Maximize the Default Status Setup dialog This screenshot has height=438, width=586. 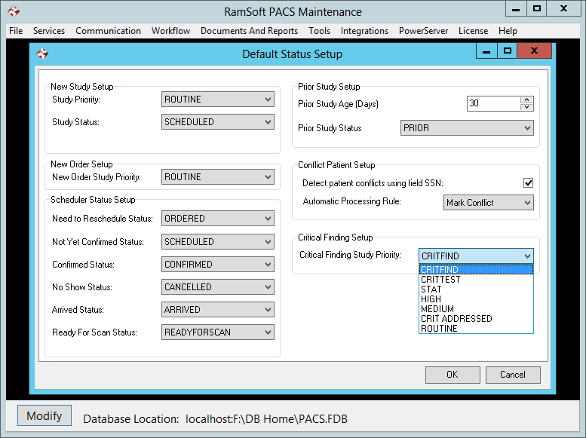[x=508, y=51]
